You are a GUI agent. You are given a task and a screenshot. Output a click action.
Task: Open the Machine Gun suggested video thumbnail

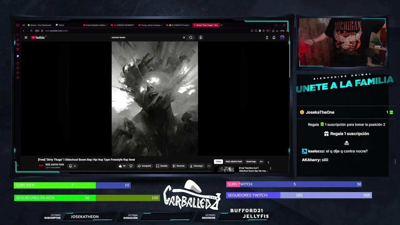click(226, 169)
